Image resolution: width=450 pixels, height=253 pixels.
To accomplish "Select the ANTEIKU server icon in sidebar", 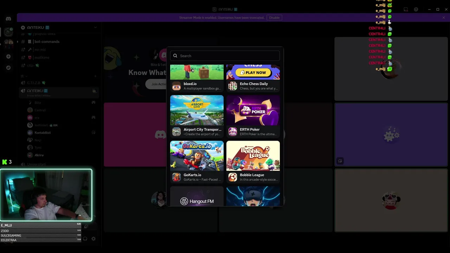I will (x=8, y=32).
